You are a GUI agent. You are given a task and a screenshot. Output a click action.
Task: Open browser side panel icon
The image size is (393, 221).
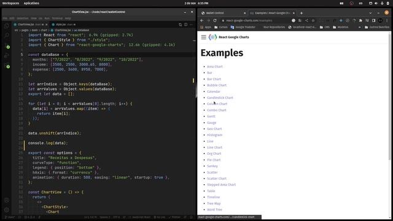click(x=374, y=20)
